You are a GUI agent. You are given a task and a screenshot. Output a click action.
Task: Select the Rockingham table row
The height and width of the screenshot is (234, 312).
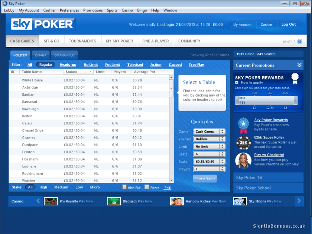[x=89, y=173]
